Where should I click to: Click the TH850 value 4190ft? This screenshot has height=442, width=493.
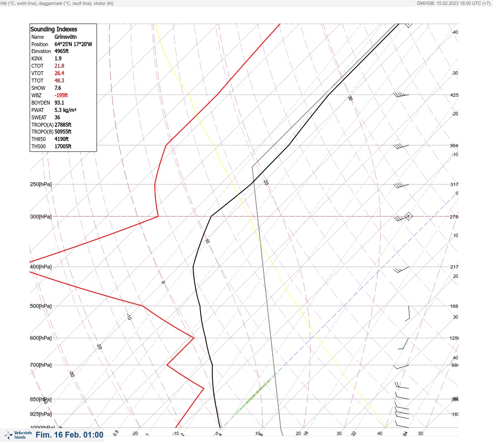tap(61, 139)
